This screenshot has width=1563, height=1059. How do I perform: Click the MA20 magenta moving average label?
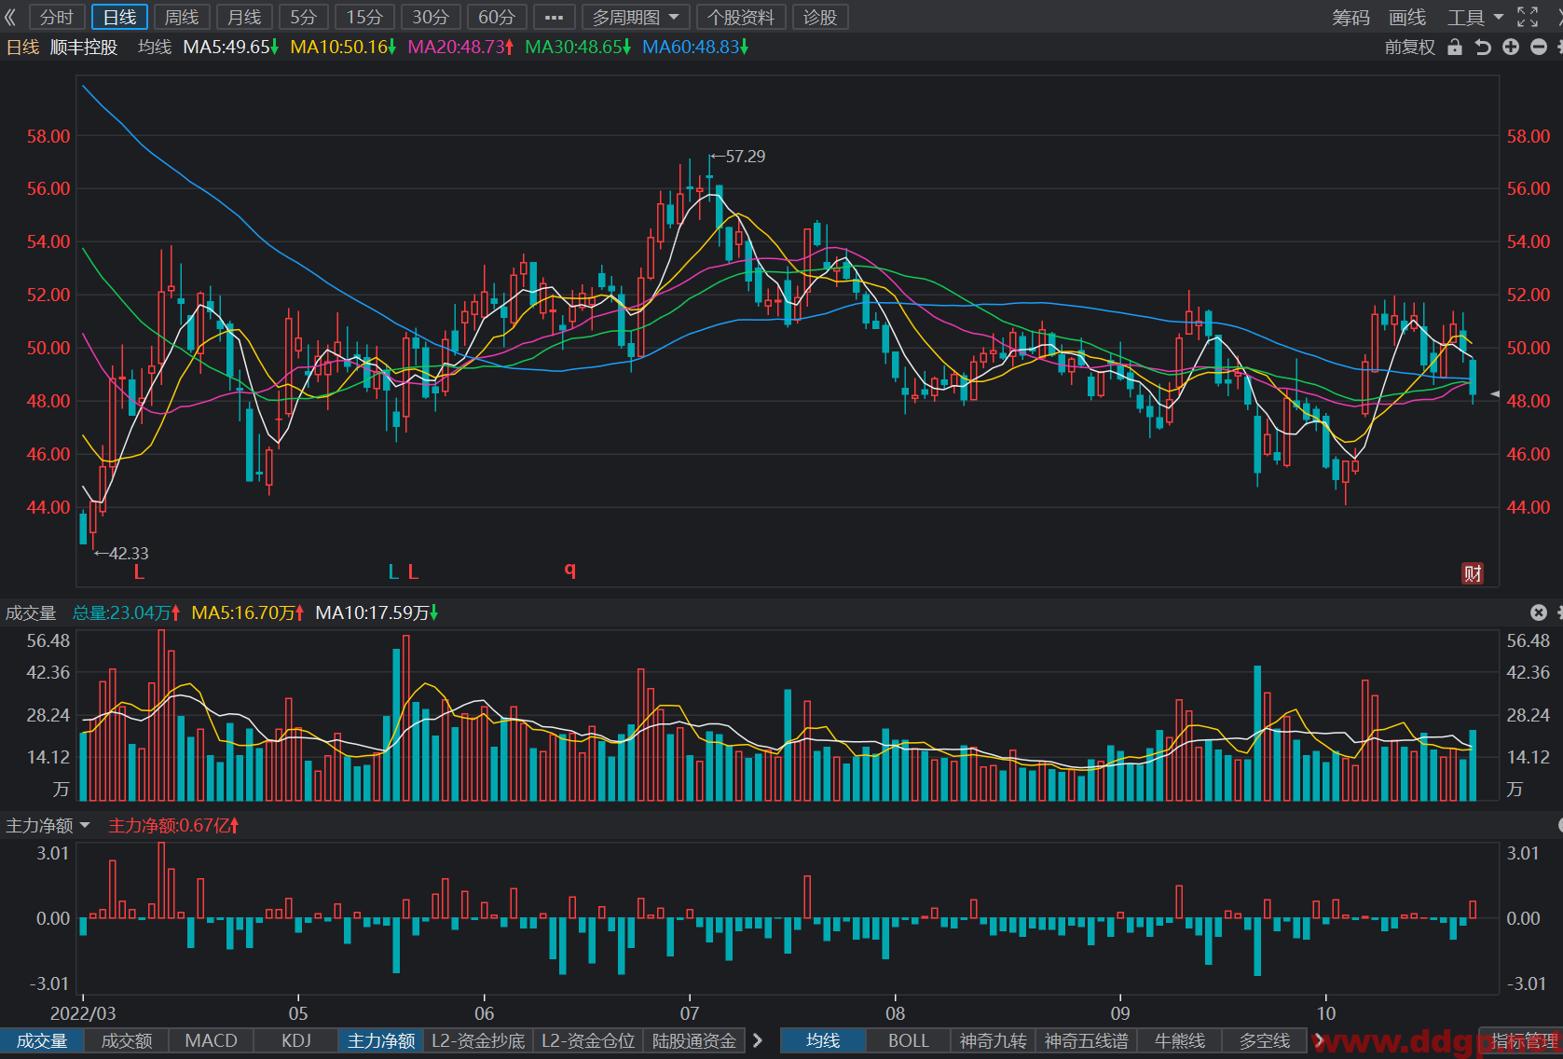click(460, 47)
